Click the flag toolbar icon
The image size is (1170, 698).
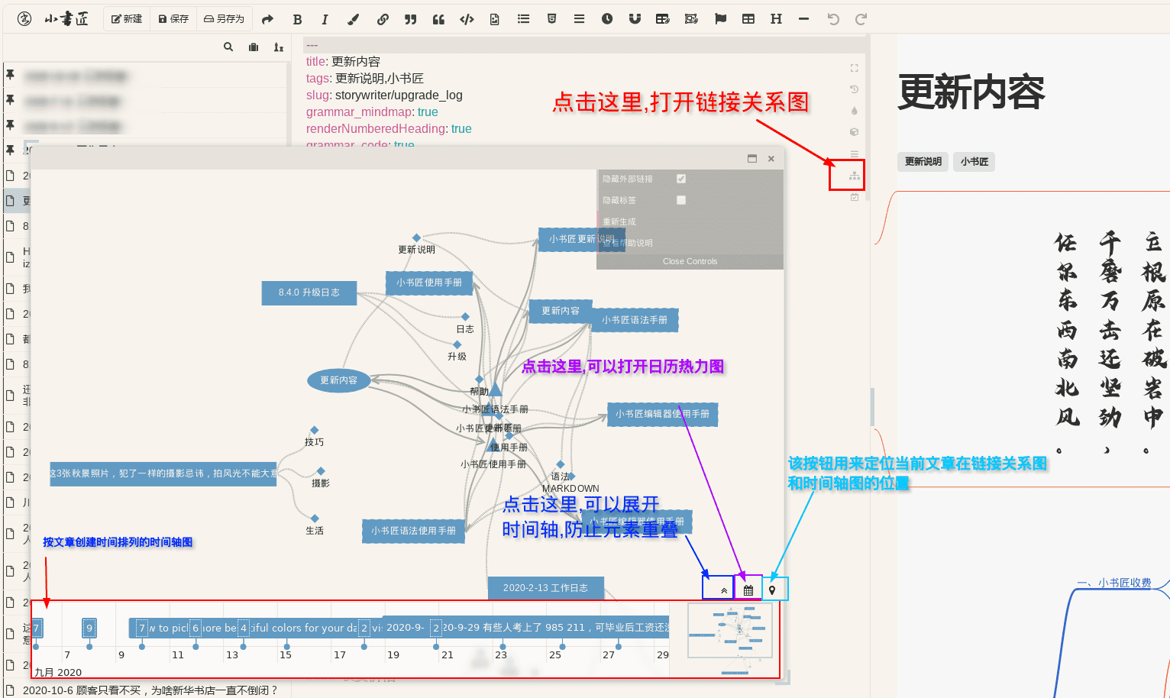(x=720, y=19)
